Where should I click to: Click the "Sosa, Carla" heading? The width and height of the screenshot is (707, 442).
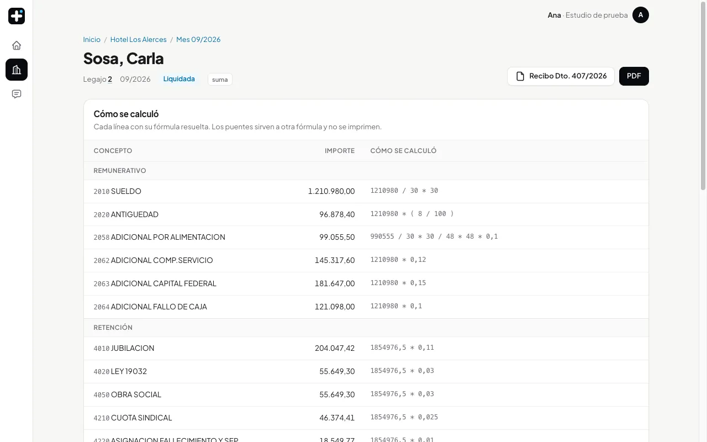click(x=123, y=58)
